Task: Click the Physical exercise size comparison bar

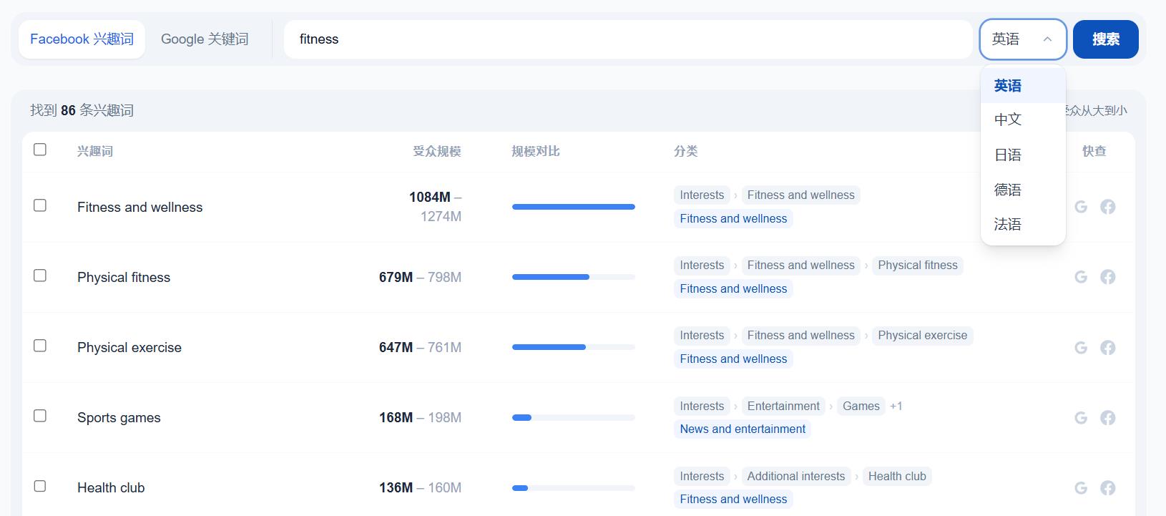Action: pos(574,347)
